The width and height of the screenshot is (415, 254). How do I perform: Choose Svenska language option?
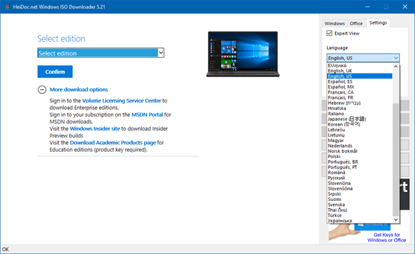pyautogui.click(x=359, y=205)
